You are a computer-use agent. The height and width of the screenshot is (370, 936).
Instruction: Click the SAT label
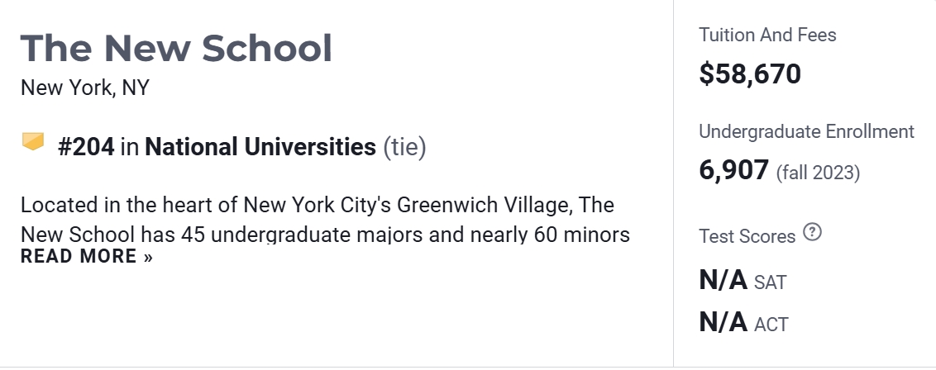770,282
